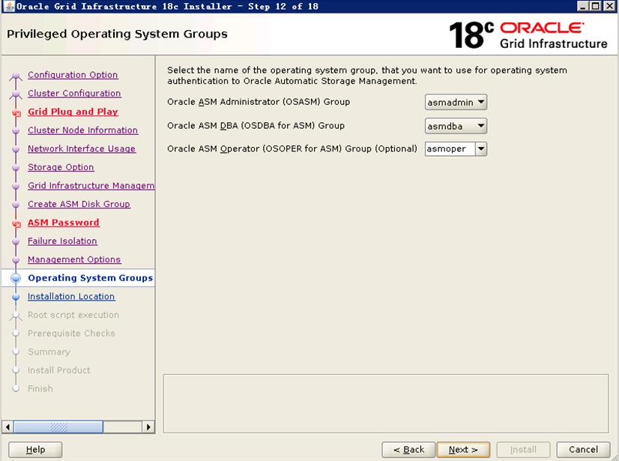Image resolution: width=619 pixels, height=461 pixels.
Task: Click current step bullet for Operating System Groups
Action: point(16,279)
